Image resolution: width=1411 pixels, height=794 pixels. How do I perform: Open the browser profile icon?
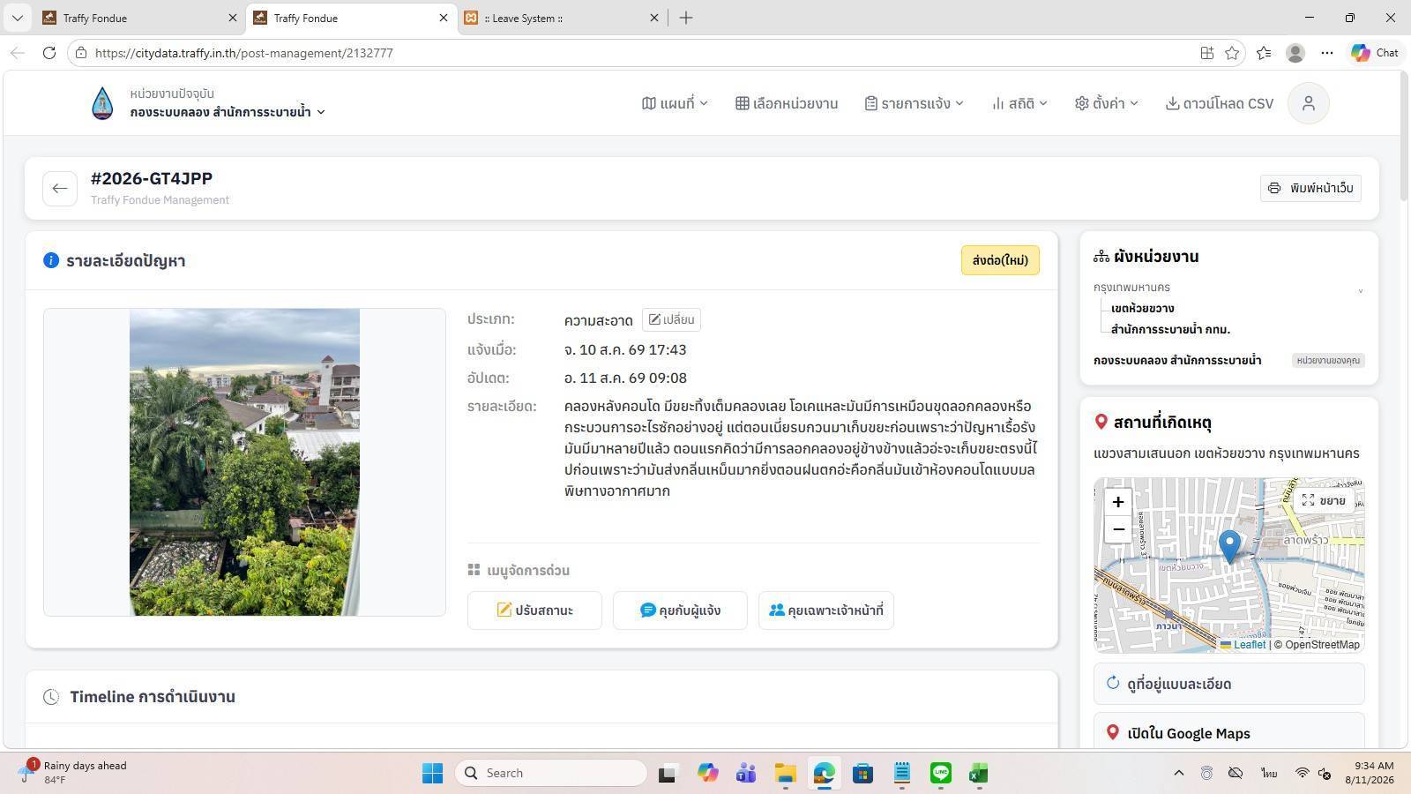pos(1295,53)
